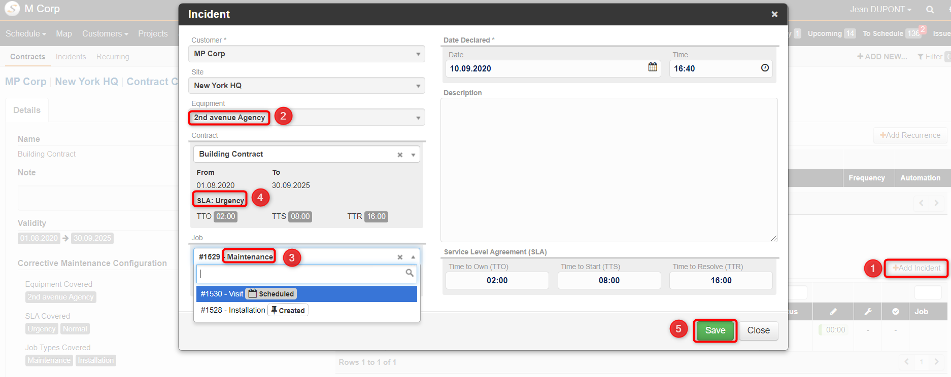Close the Incident dialog with X
The width and height of the screenshot is (951, 377).
[774, 14]
